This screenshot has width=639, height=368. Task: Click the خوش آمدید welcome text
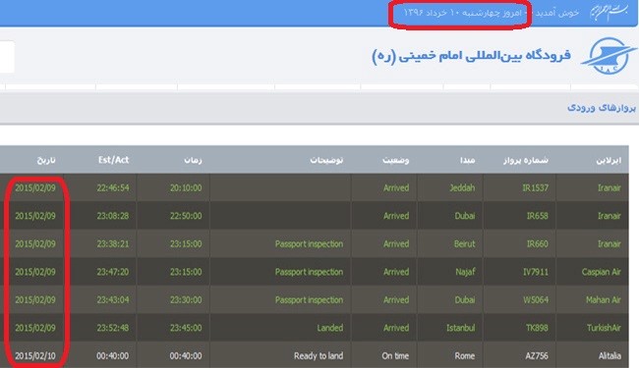click(x=557, y=13)
